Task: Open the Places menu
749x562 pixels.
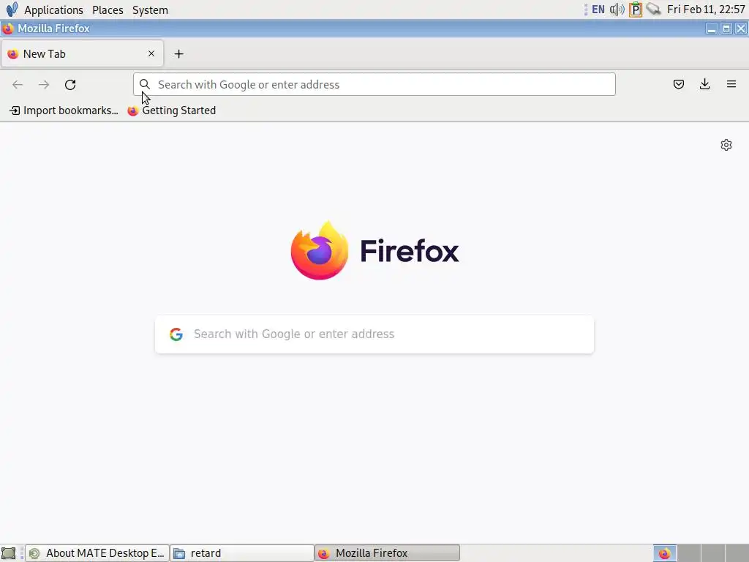Action: click(108, 10)
